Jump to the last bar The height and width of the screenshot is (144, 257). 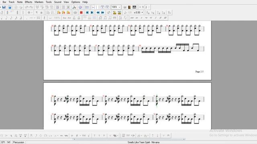[x=92, y=12]
